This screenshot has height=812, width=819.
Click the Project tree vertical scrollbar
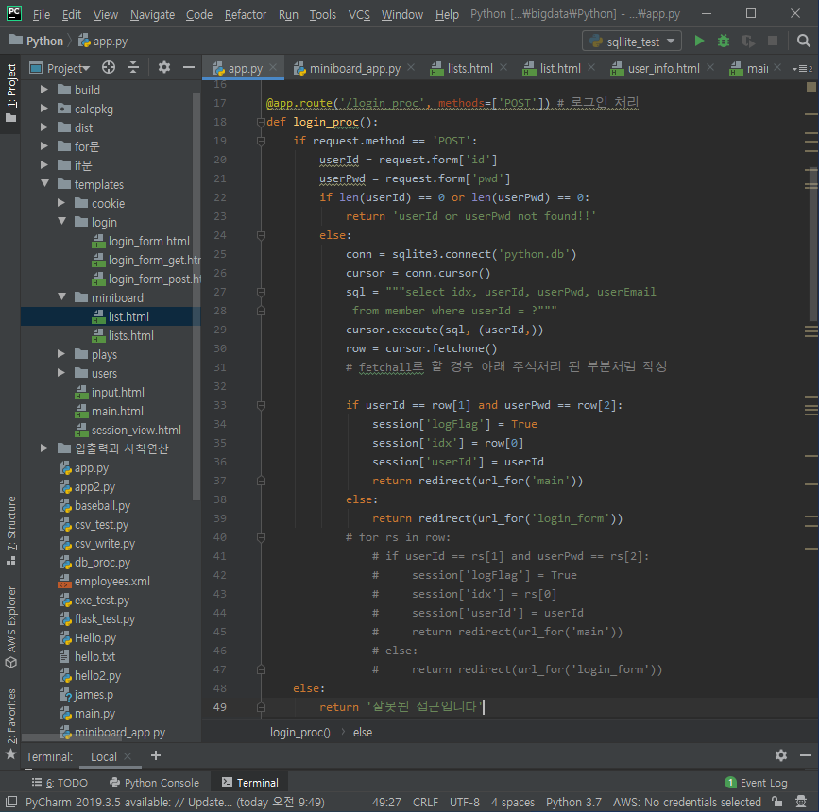(196, 296)
